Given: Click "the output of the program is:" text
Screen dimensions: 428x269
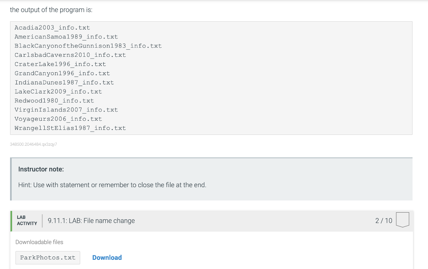Looking at the screenshot, I should pyautogui.click(x=51, y=10).
